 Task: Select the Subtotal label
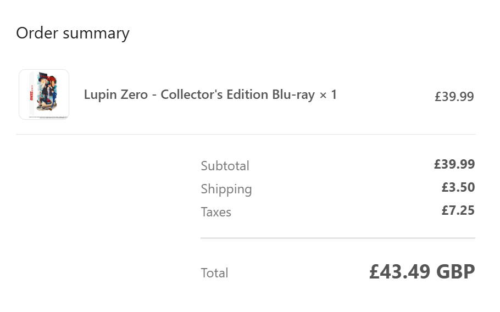pos(225,166)
